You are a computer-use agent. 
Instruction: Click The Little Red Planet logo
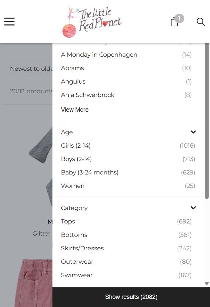[x=92, y=22]
